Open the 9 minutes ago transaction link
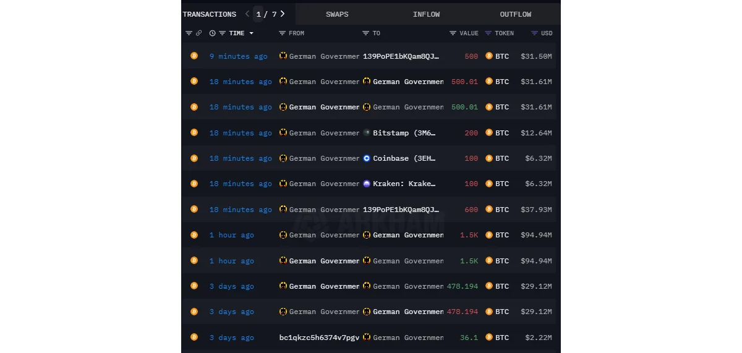This screenshot has width=742, height=353. coord(238,56)
